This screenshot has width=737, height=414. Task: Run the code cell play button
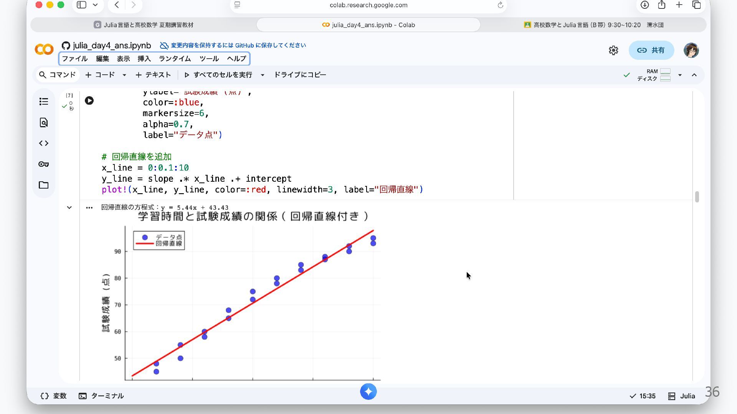pyautogui.click(x=89, y=101)
